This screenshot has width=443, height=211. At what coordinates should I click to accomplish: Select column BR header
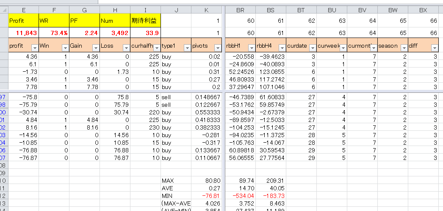241,10
